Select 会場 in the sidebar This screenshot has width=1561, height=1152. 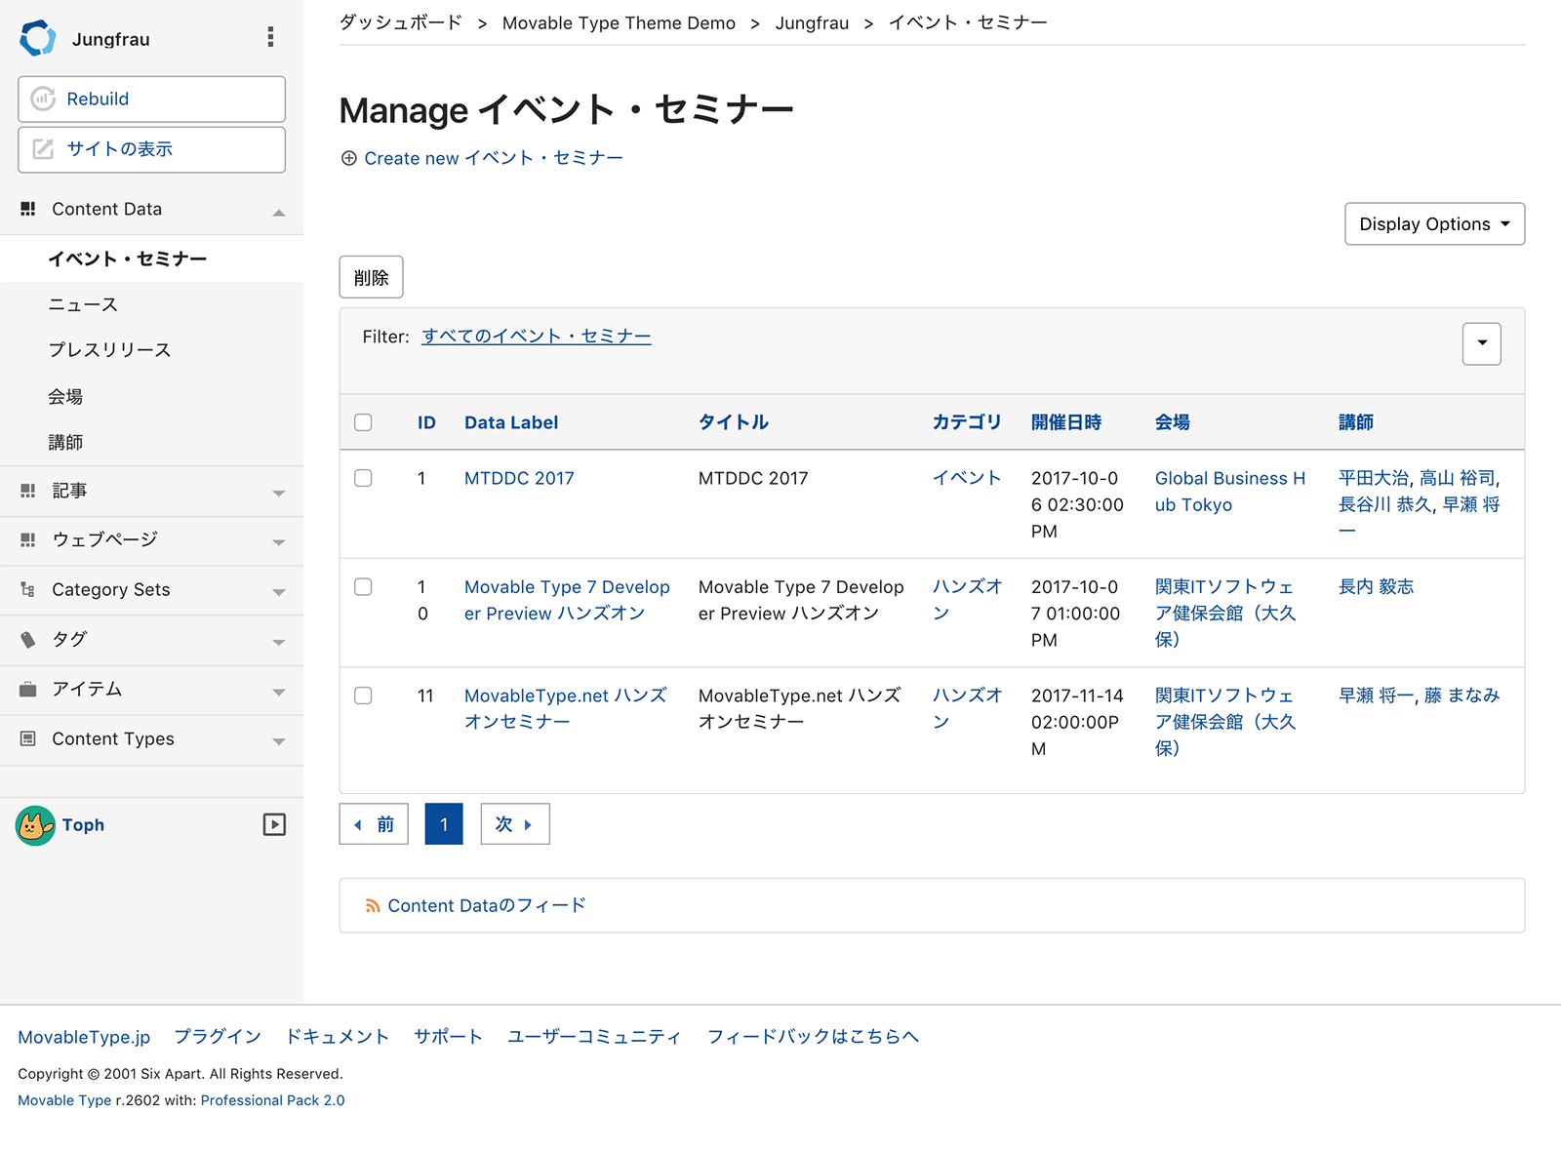tap(65, 396)
